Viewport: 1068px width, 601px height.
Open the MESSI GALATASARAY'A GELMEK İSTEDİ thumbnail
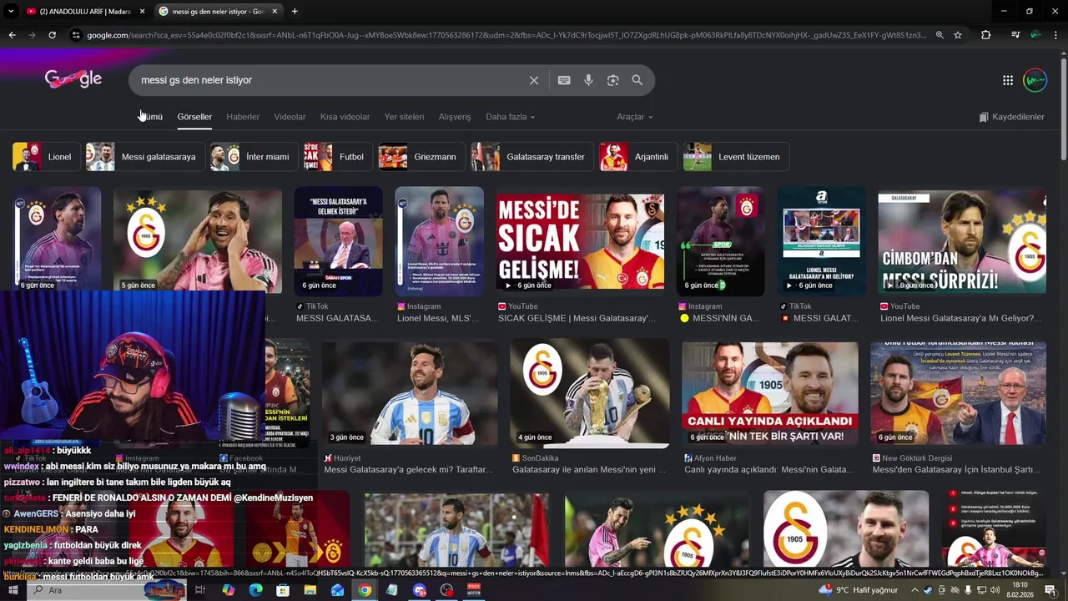[338, 241]
